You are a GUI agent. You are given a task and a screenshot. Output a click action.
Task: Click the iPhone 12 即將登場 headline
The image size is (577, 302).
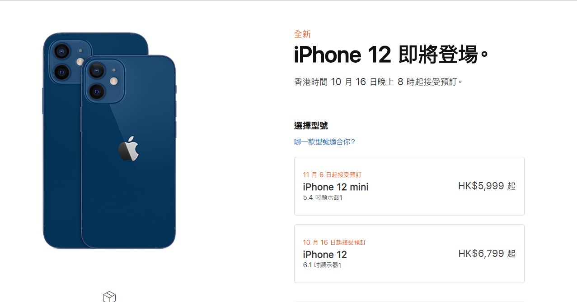(391, 55)
